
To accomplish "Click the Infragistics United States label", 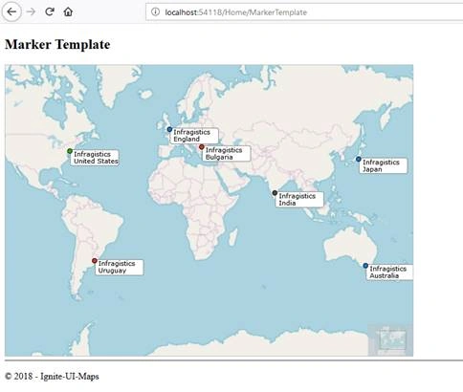I will (95, 158).
